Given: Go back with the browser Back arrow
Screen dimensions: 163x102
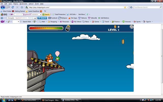Looking at the screenshot, I should pyautogui.click(x=3, y=7).
